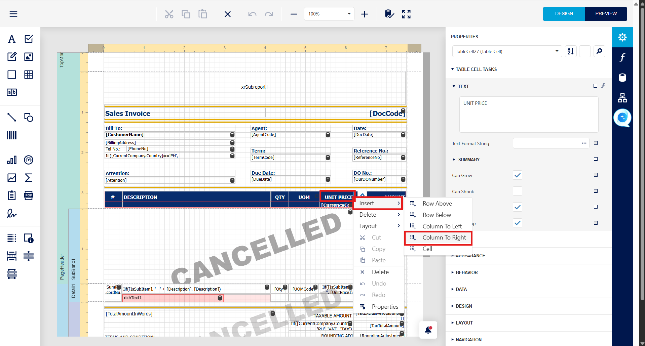Open the notification bell

coord(428,330)
